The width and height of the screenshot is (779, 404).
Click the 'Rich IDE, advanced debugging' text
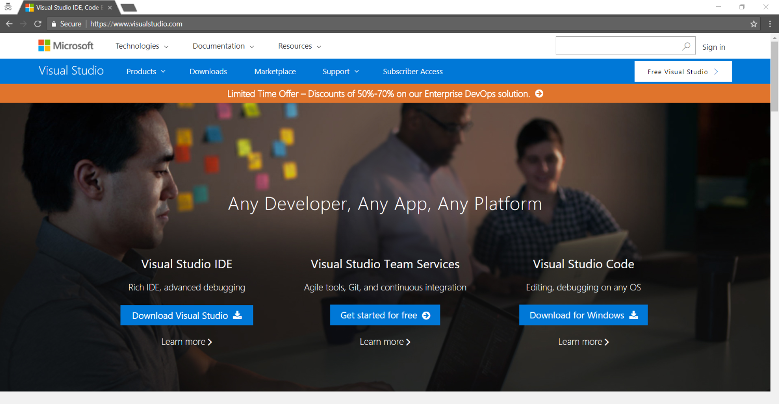(x=186, y=287)
